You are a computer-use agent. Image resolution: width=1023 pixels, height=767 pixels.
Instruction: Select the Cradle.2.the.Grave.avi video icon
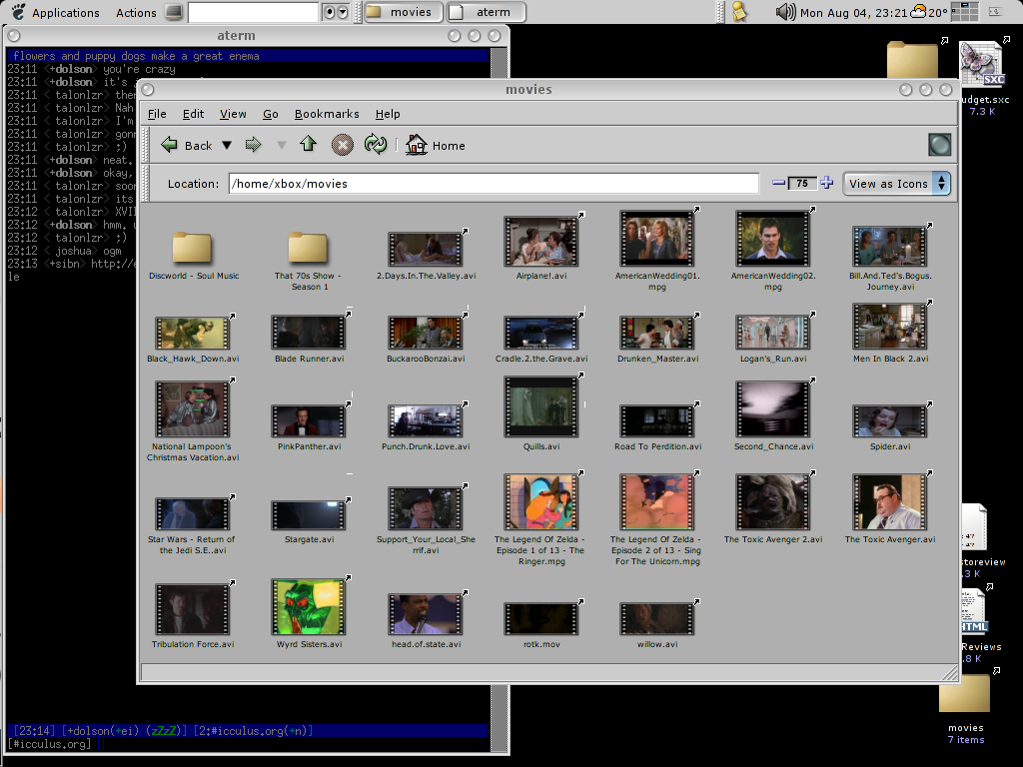541,332
